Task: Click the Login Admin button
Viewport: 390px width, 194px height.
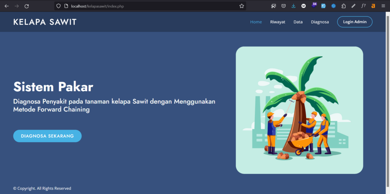Action: (355, 22)
